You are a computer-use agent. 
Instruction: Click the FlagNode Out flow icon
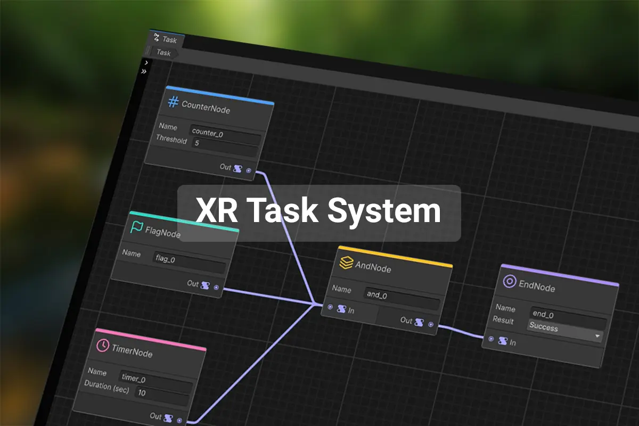click(x=206, y=285)
